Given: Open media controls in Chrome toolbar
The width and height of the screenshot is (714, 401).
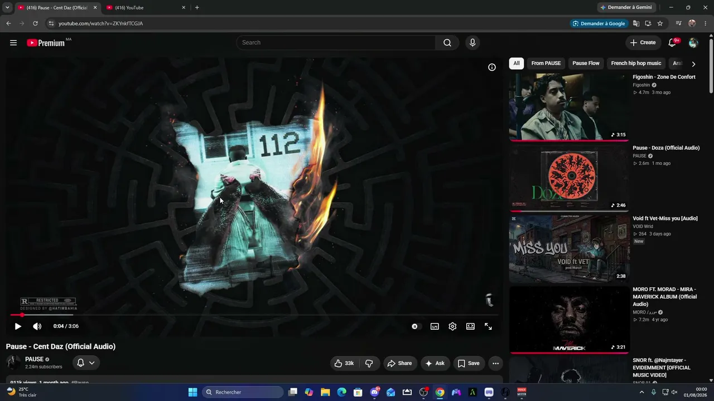Looking at the screenshot, I should point(679,23).
